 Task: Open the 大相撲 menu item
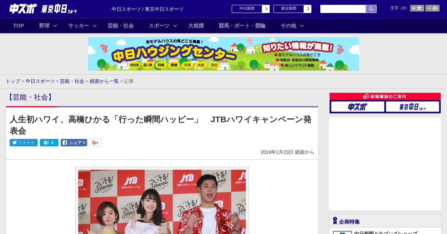(x=196, y=26)
